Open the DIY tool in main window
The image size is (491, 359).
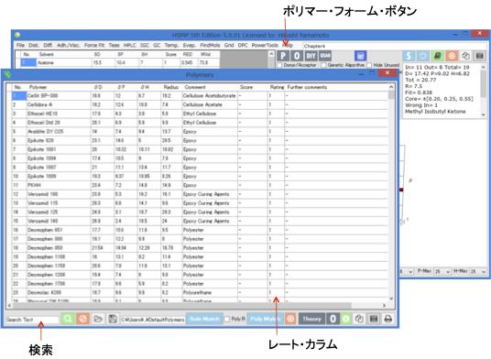[311, 56]
